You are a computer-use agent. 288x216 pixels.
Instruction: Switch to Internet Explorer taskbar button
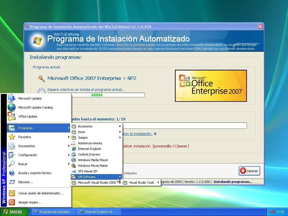(99, 212)
